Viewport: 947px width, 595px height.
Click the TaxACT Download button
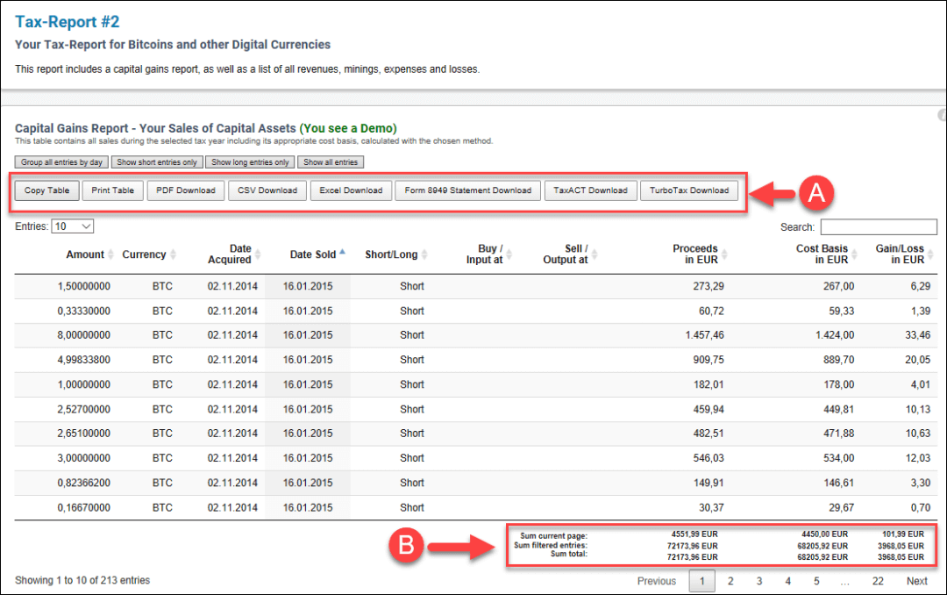pyautogui.click(x=590, y=190)
